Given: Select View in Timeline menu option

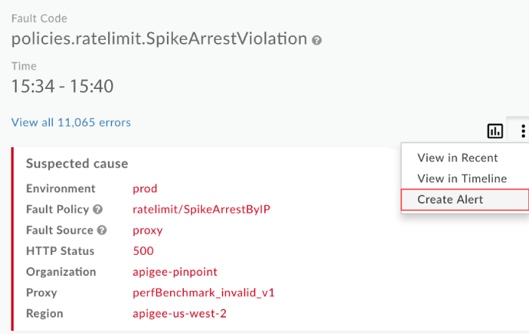Looking at the screenshot, I should coord(462,179).
